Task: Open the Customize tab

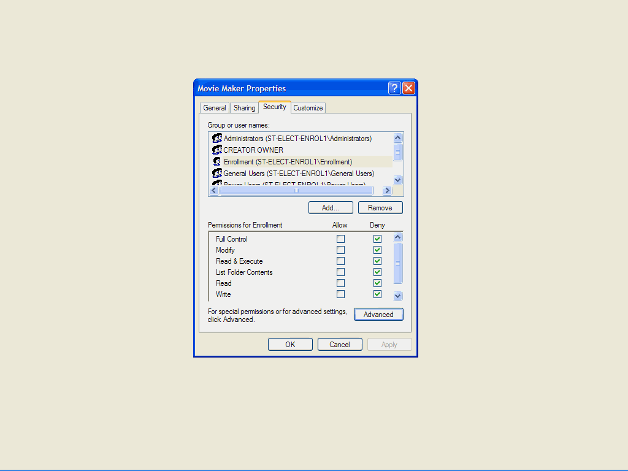Action: click(x=308, y=108)
